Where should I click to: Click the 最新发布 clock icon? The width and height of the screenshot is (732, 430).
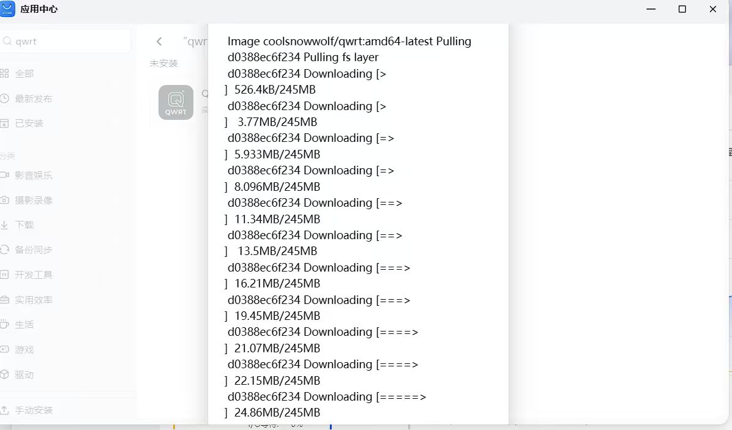(5, 98)
